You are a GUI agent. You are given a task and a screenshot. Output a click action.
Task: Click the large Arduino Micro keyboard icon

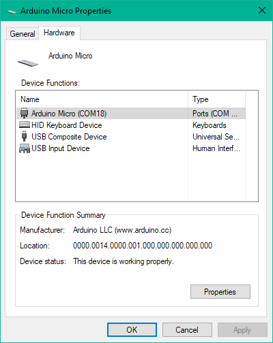pyautogui.click(x=28, y=63)
